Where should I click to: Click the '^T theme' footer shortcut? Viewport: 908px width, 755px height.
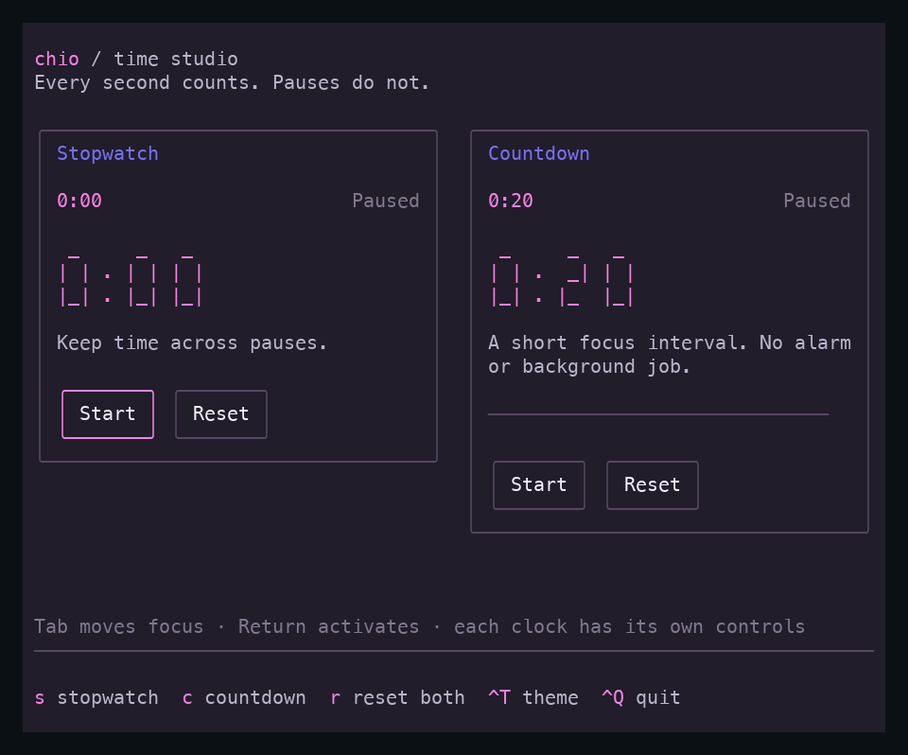pos(533,697)
